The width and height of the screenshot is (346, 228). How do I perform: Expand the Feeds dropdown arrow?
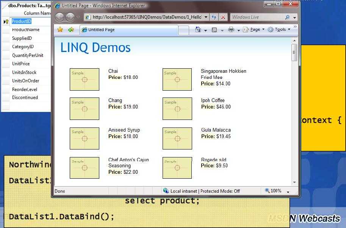[222, 30]
